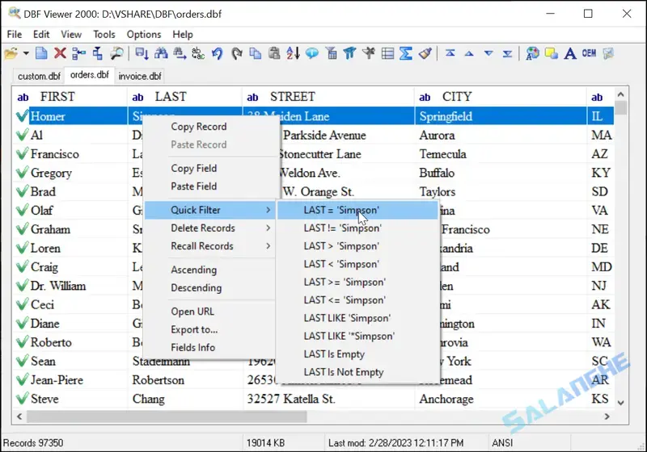Select Copy Field in the context menu

(209, 169)
